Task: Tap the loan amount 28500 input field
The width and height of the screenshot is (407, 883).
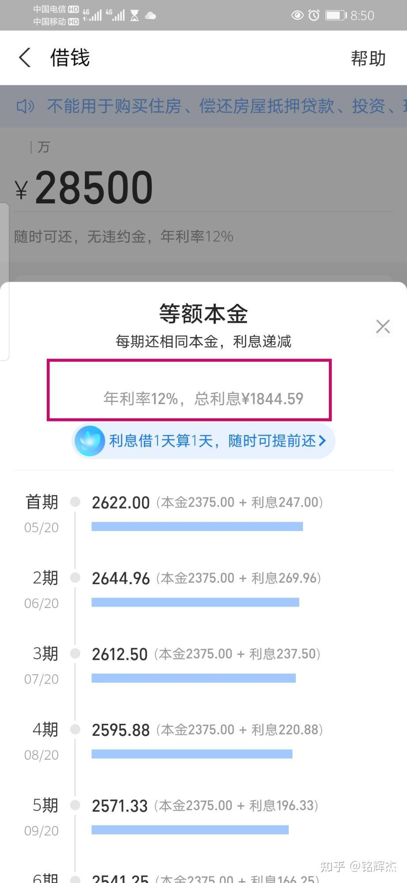Action: point(94,186)
